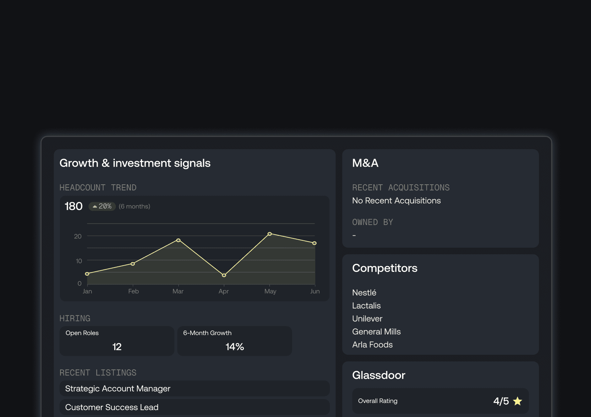Click the Glassdoor rating star icon

(517, 401)
